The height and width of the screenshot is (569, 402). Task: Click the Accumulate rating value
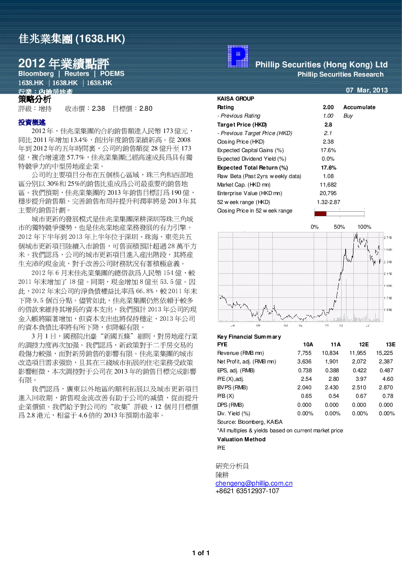tap(359, 107)
